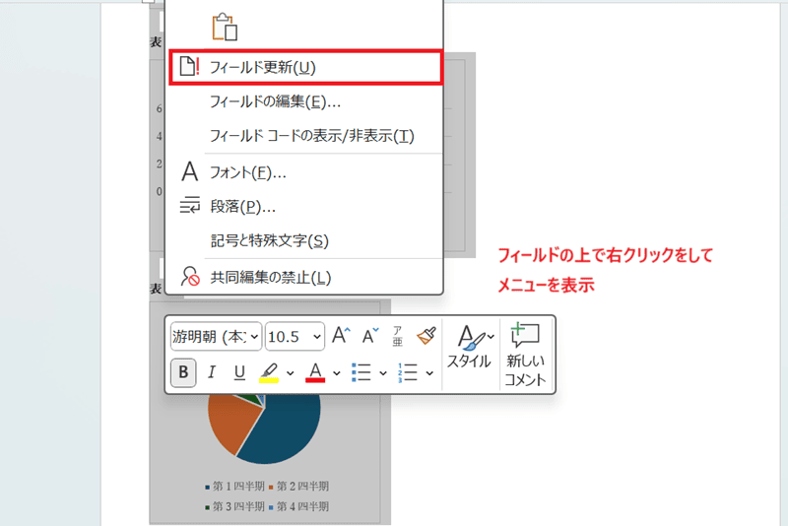Open 段落(P)... menu entry
The height and width of the screenshot is (526, 788).
tap(304, 207)
